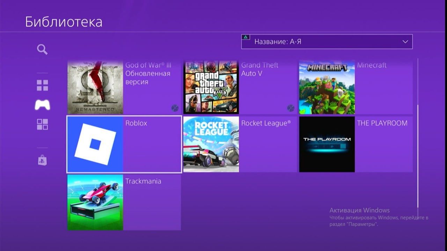The image size is (447, 251).
Task: Select the Applications squares icon in sidebar
Action: tap(42, 124)
